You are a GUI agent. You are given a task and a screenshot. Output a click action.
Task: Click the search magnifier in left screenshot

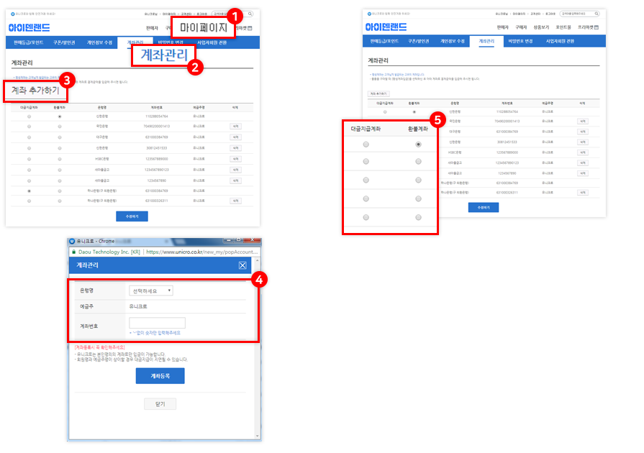pos(250,14)
